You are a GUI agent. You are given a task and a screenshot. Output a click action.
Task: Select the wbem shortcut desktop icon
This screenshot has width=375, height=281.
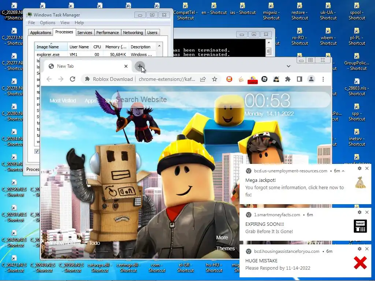point(328,37)
